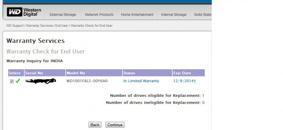The image size is (283, 130).
Task: Click the Serial No column header
Action: pyautogui.click(x=45, y=73)
